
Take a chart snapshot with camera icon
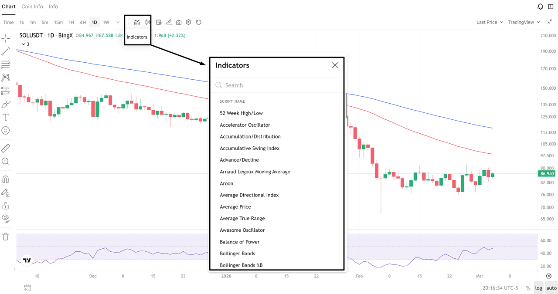[x=179, y=22]
